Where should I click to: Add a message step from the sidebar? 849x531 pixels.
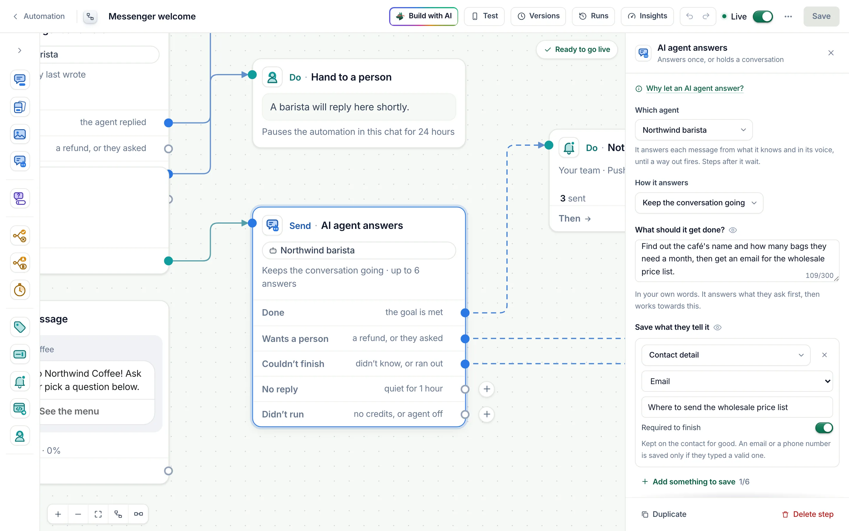click(20, 80)
